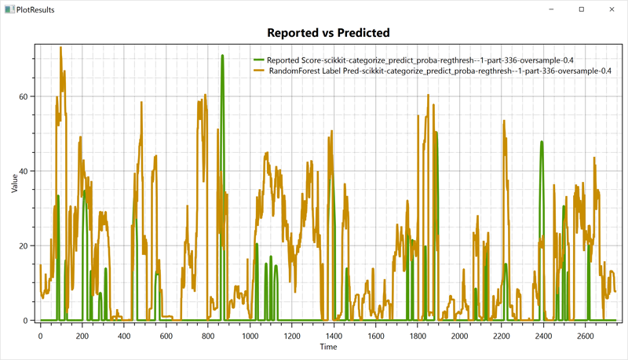Click the PlotResults window icon
The width and height of the screenshot is (628, 360).
9,9
